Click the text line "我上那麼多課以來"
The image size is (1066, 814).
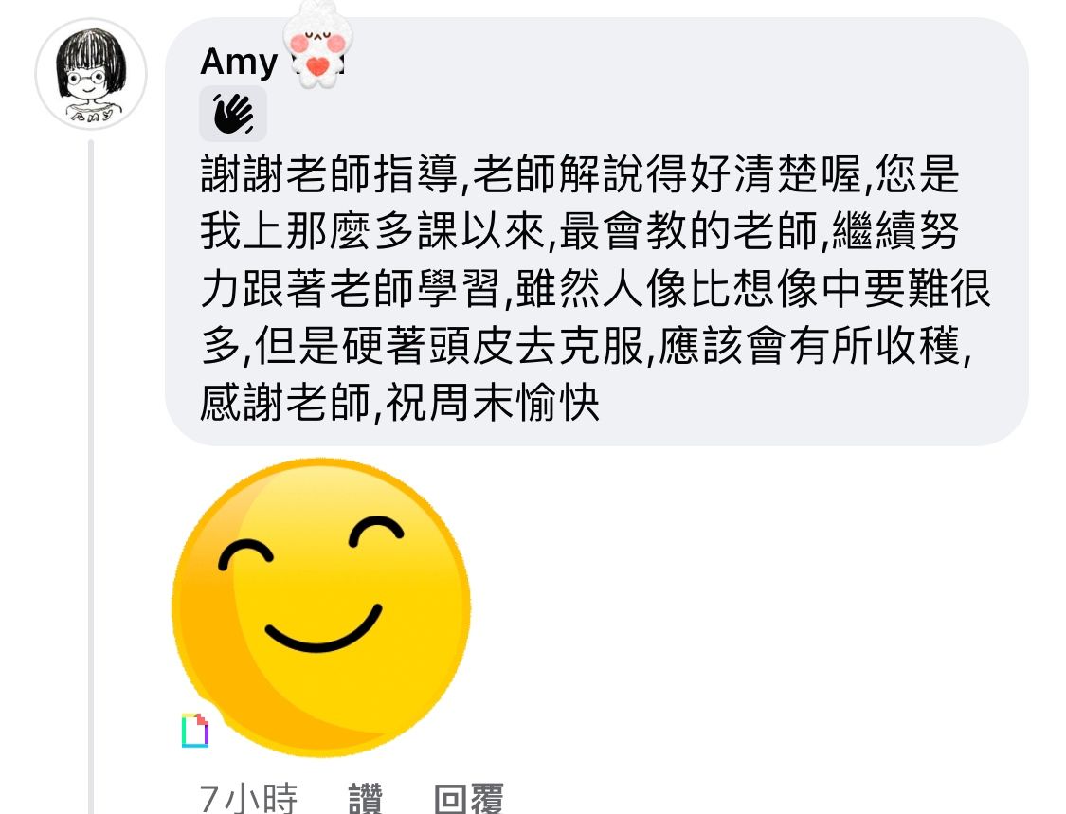pos(372,231)
